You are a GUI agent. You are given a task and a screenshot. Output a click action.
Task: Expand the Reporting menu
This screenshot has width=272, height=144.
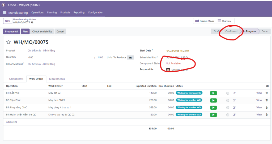pos(79,12)
